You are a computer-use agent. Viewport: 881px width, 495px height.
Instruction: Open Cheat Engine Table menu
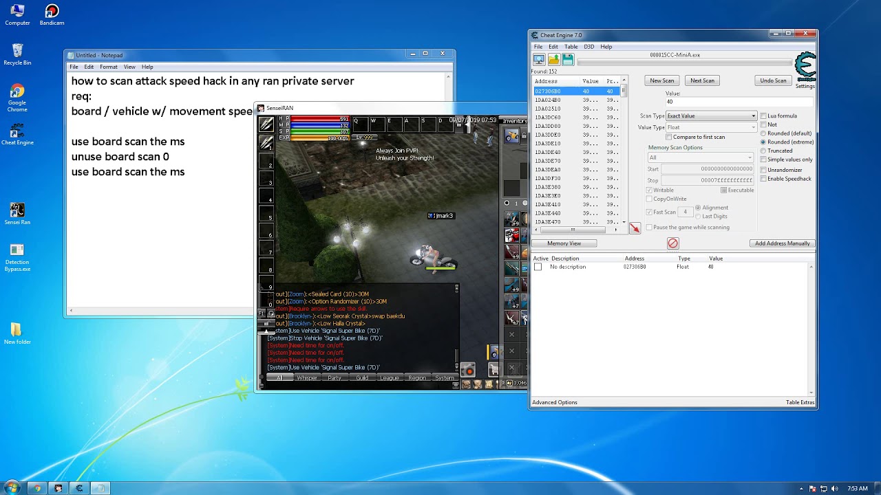[x=571, y=47]
